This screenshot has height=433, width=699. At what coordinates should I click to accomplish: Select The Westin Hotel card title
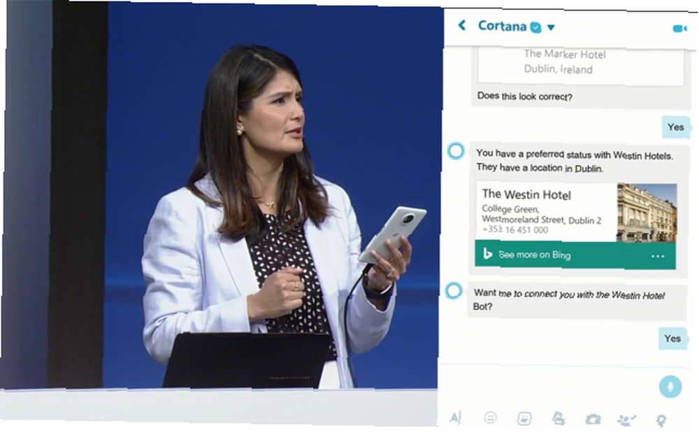(526, 194)
